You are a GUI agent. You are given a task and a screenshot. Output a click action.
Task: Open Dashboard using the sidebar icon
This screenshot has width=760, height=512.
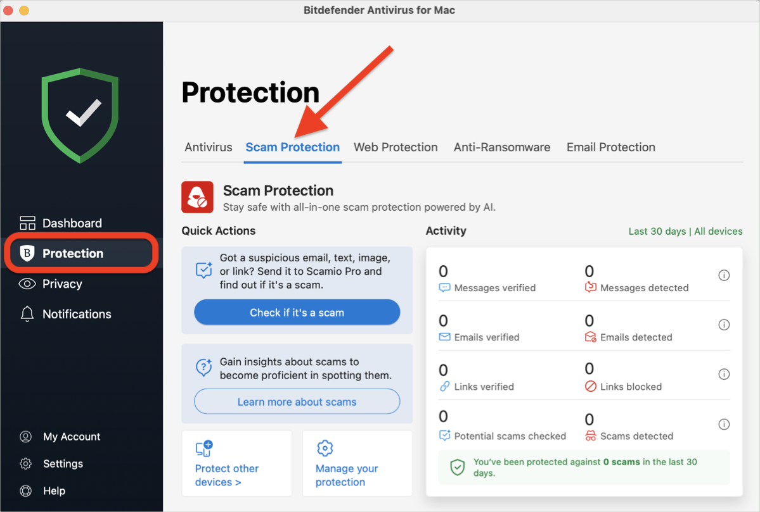27,223
